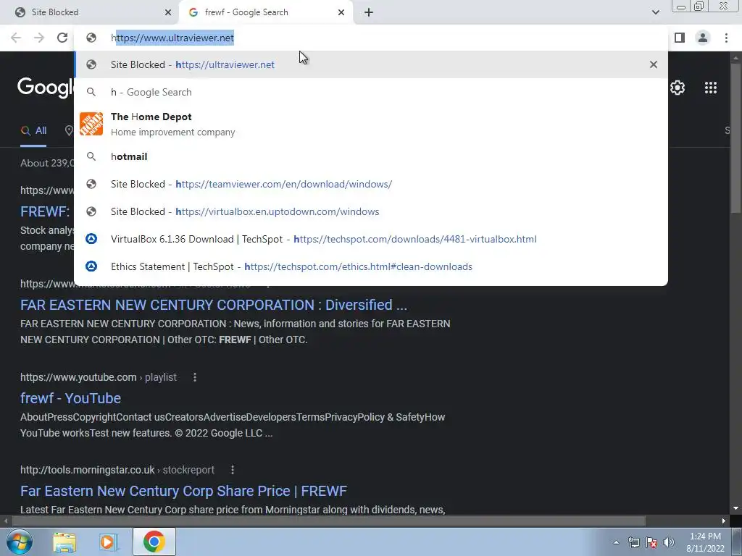Image resolution: width=742 pixels, height=556 pixels.
Task: Select VirtualBox 6.1.36 Download TechSpot suggestion
Action: [x=371, y=239]
